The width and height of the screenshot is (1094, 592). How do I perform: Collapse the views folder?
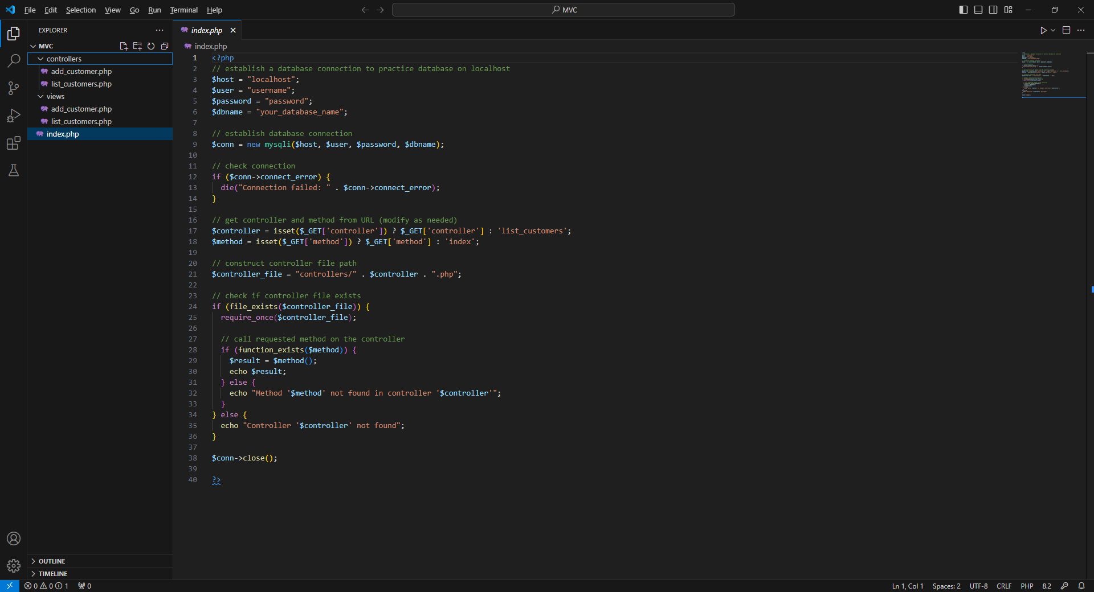100,96
